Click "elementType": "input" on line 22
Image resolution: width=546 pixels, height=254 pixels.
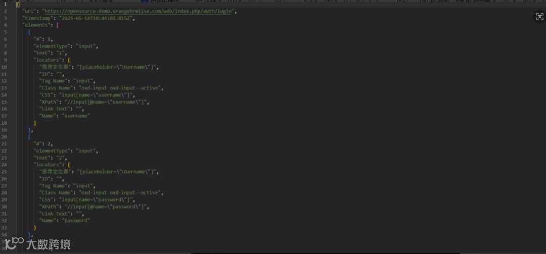[66, 150]
